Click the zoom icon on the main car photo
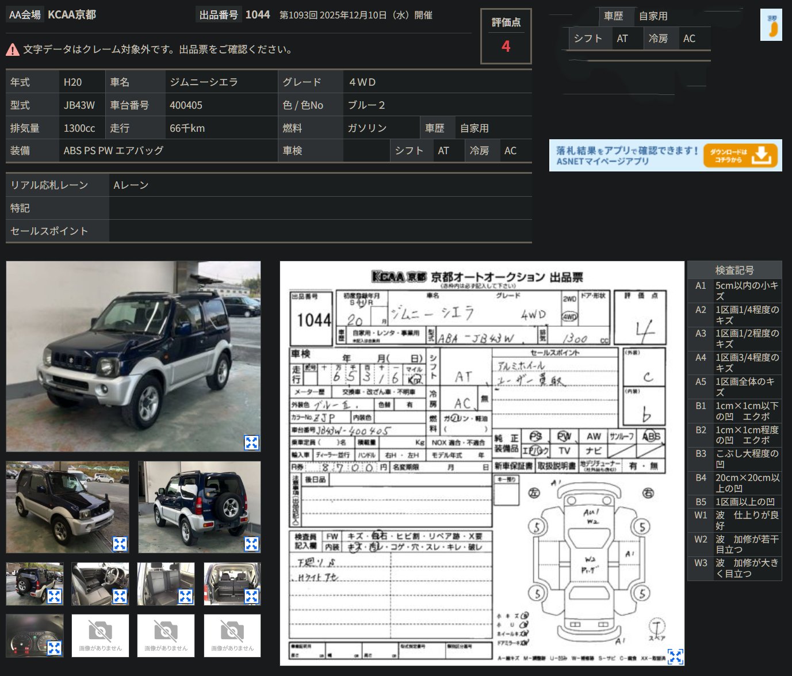 [x=251, y=442]
